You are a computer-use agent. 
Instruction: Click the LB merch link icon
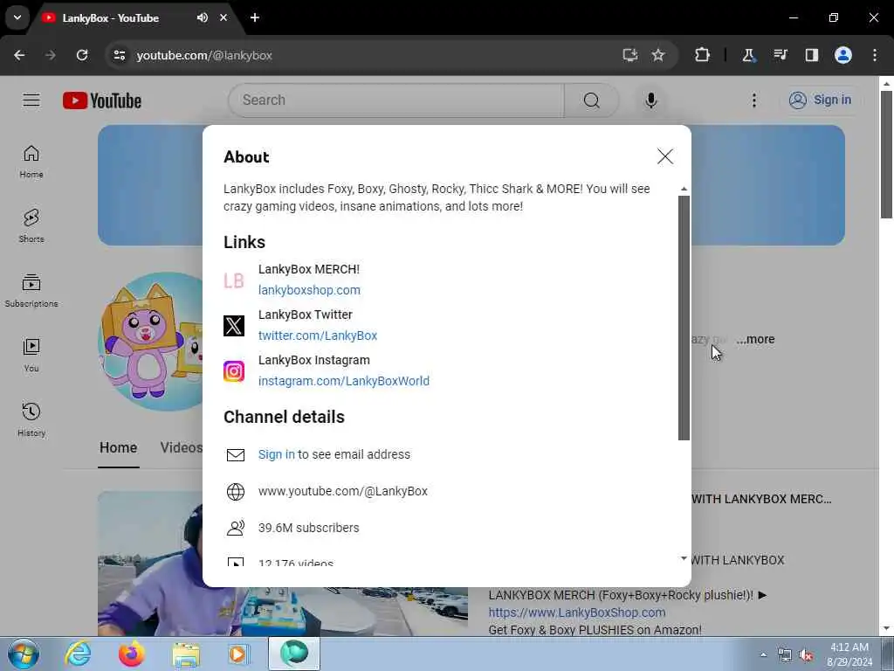click(234, 280)
